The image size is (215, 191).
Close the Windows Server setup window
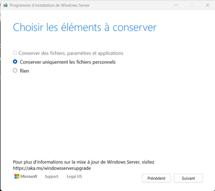[208, 5]
